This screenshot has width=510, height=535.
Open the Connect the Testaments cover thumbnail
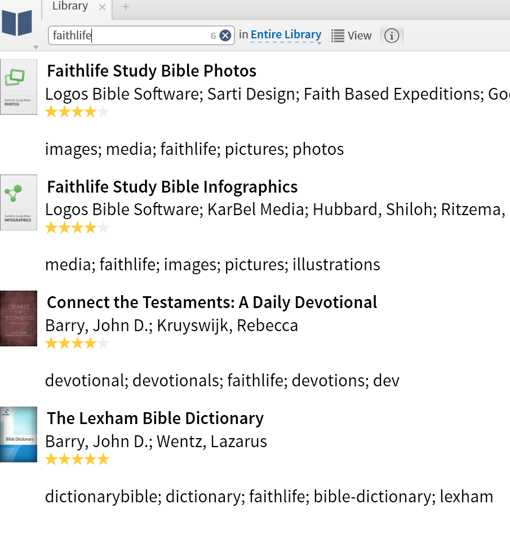point(19,318)
